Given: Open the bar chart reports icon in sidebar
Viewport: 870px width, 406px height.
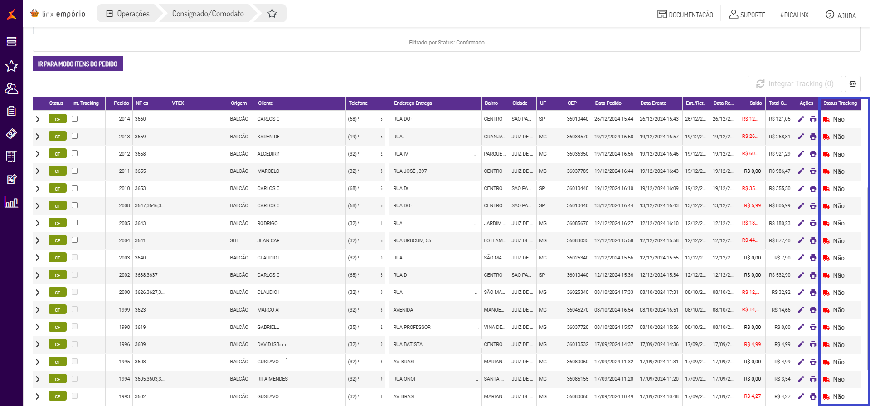Looking at the screenshot, I should 11,202.
